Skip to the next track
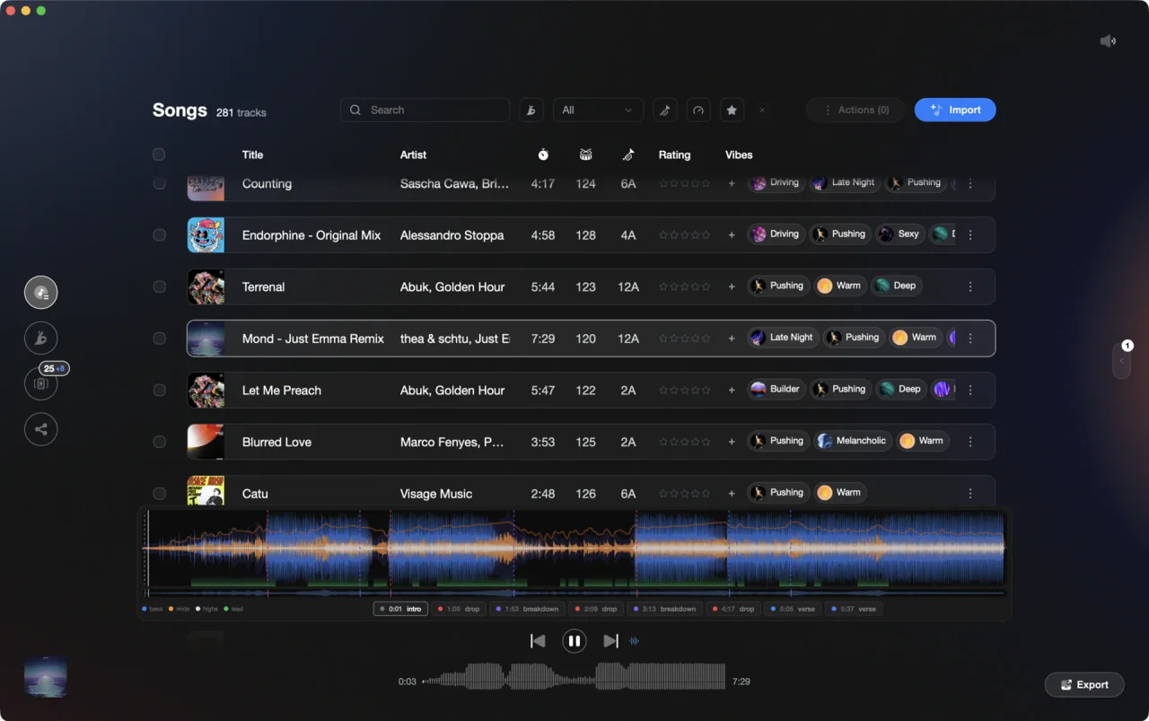Image resolution: width=1149 pixels, height=721 pixels. [610, 641]
